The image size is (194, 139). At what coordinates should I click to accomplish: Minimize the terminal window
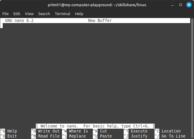tap(172, 5)
